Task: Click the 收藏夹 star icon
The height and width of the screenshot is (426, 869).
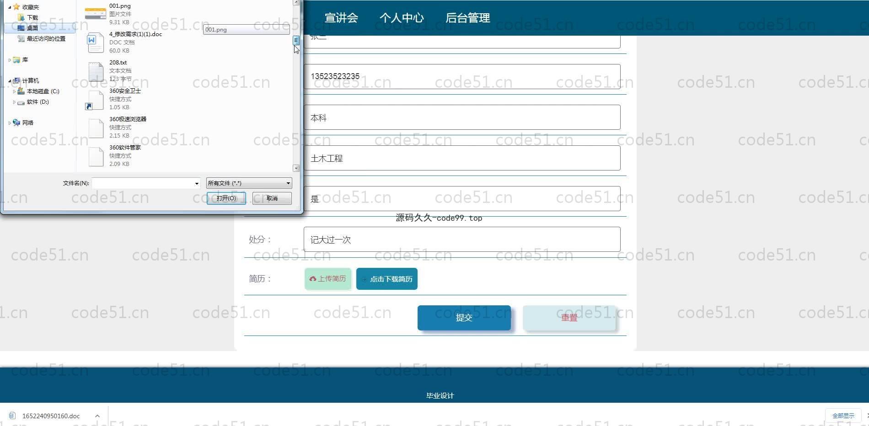Action: click(x=16, y=7)
